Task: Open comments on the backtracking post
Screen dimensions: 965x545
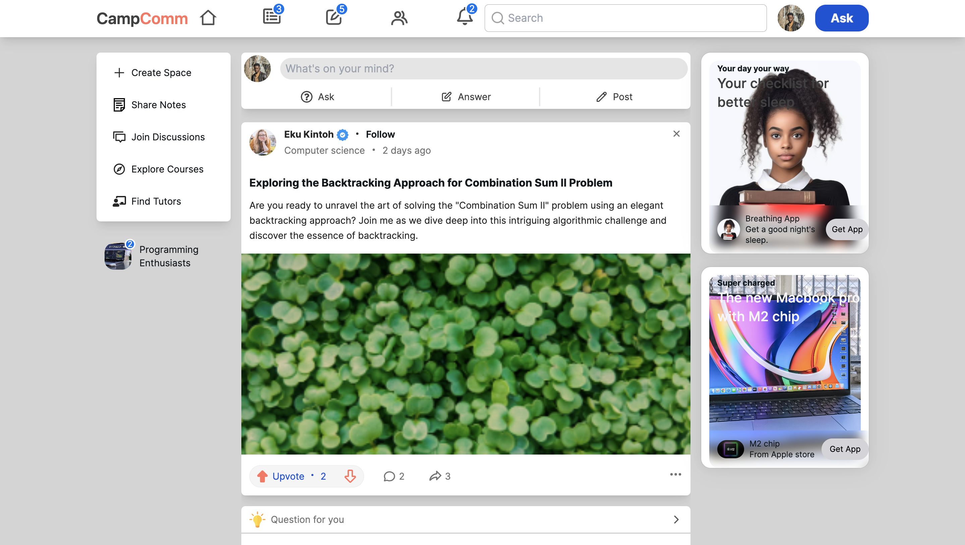Action: pyautogui.click(x=394, y=476)
